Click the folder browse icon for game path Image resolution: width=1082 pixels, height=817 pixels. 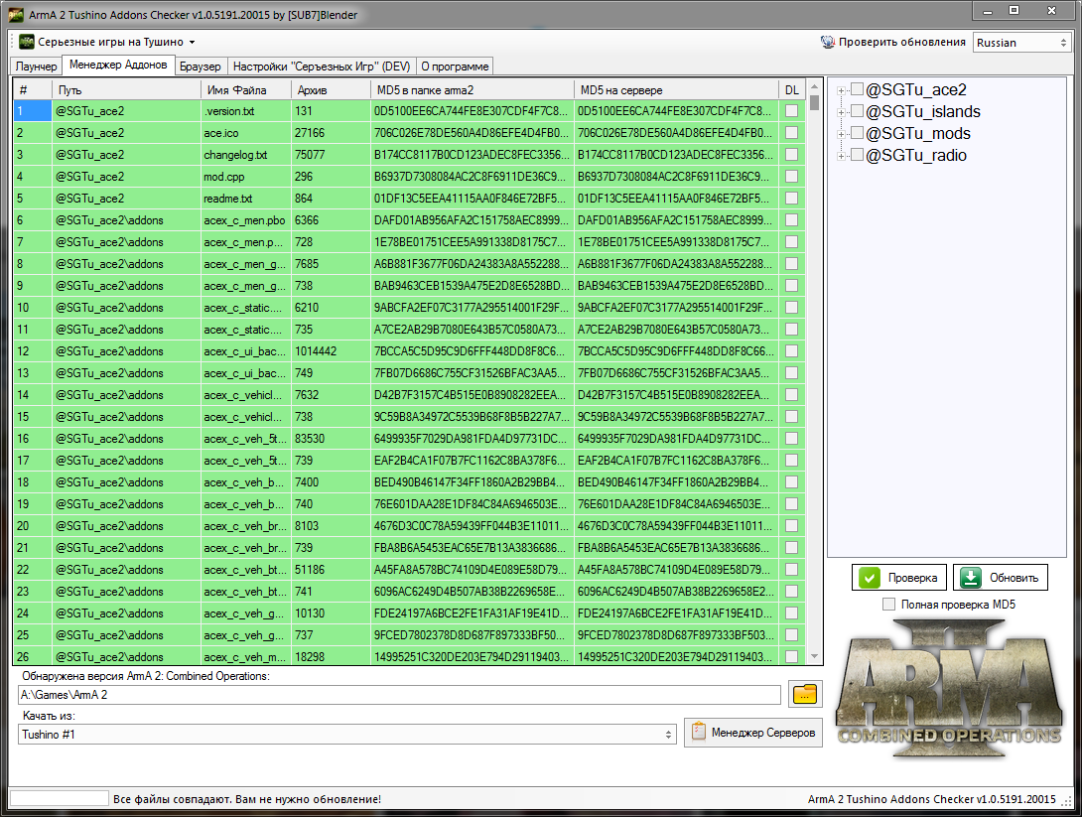805,694
